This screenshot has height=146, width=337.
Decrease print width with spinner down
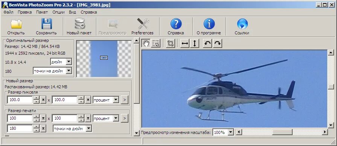(x=37, y=120)
